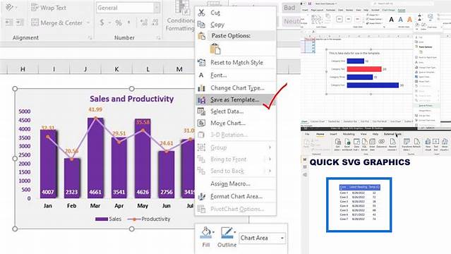Click the Increase Decimal icon
Screen dimensions: 451x254
tap(144, 23)
